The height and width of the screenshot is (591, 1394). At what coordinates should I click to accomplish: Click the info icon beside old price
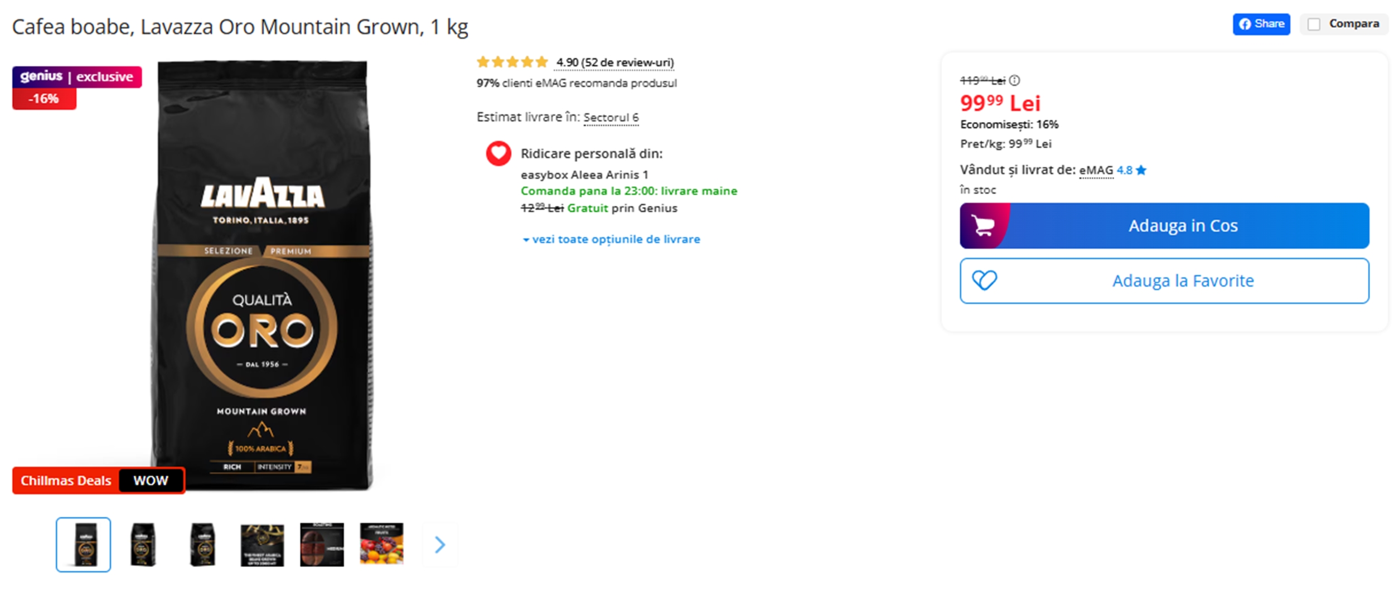coord(1015,80)
